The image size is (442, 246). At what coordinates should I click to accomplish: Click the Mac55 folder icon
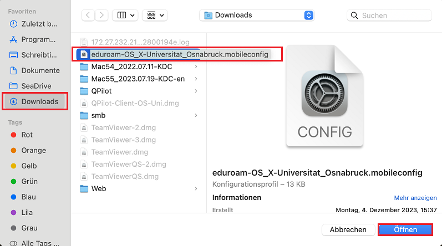84,79
